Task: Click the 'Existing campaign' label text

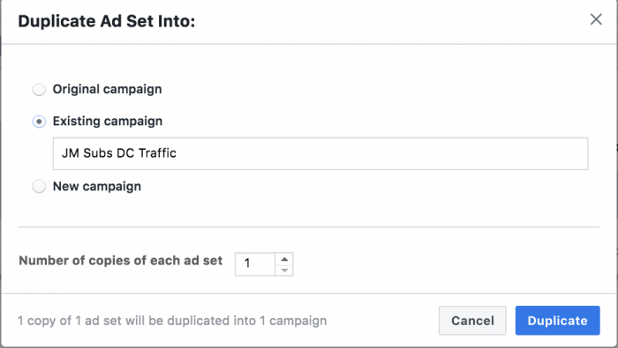Action: (108, 121)
